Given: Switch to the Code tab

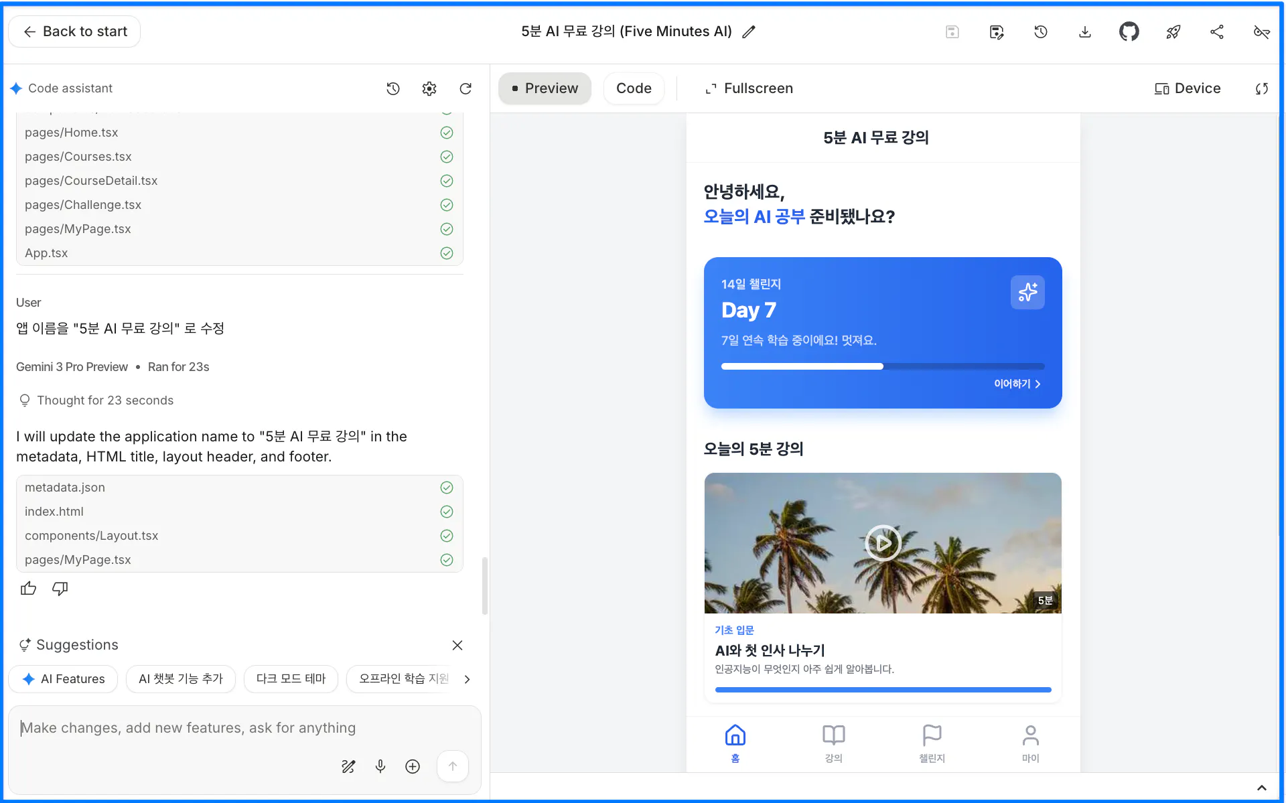Looking at the screenshot, I should 633,88.
